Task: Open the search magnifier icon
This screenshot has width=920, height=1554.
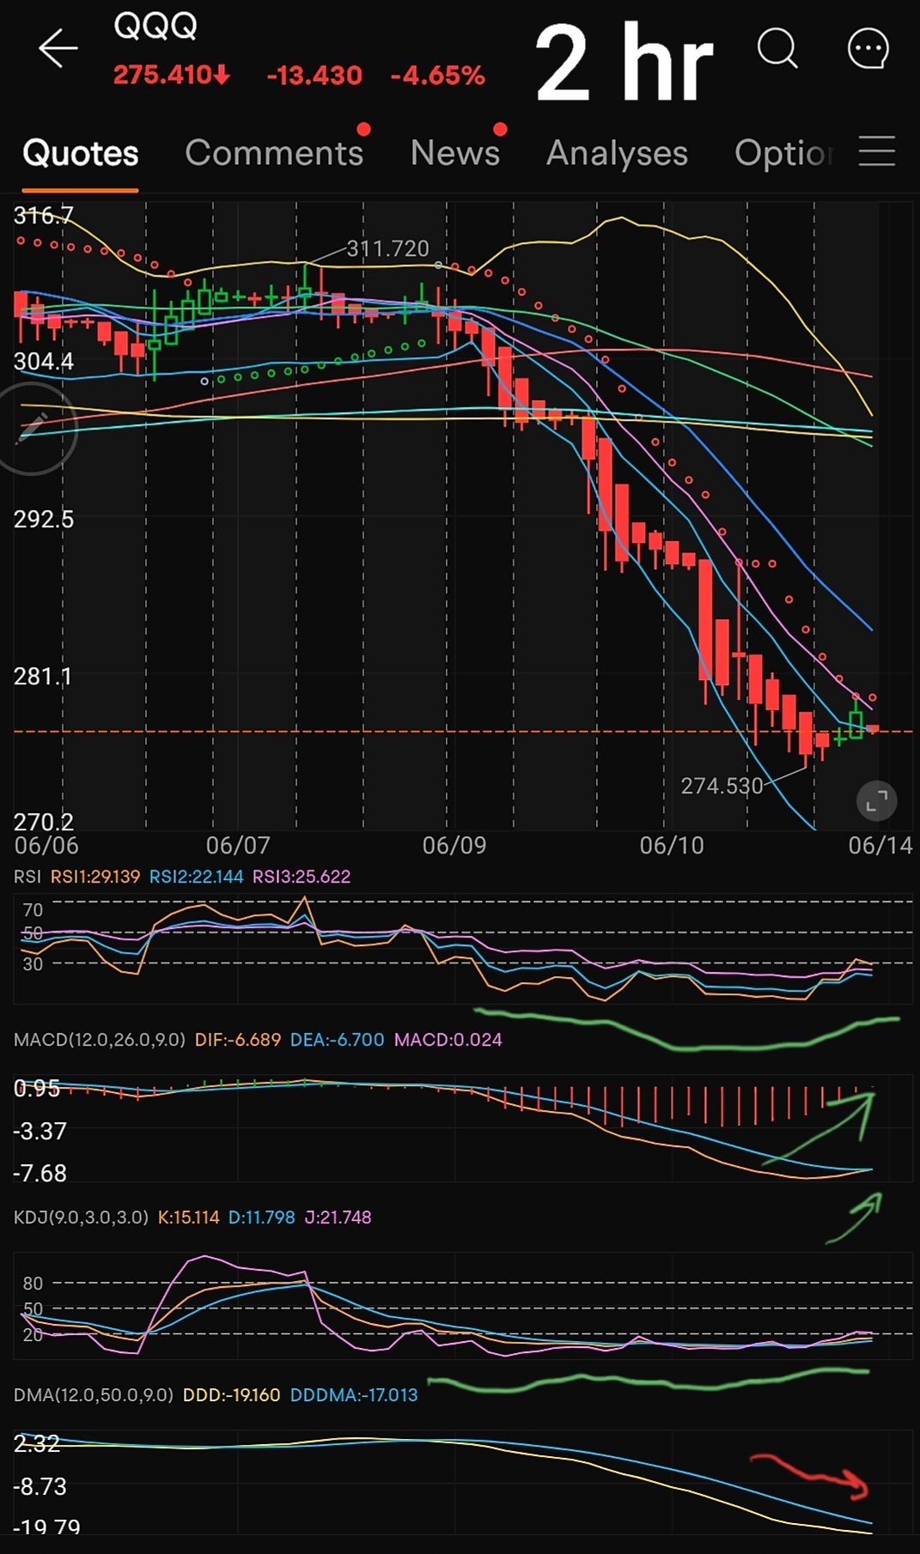Action: (x=778, y=48)
